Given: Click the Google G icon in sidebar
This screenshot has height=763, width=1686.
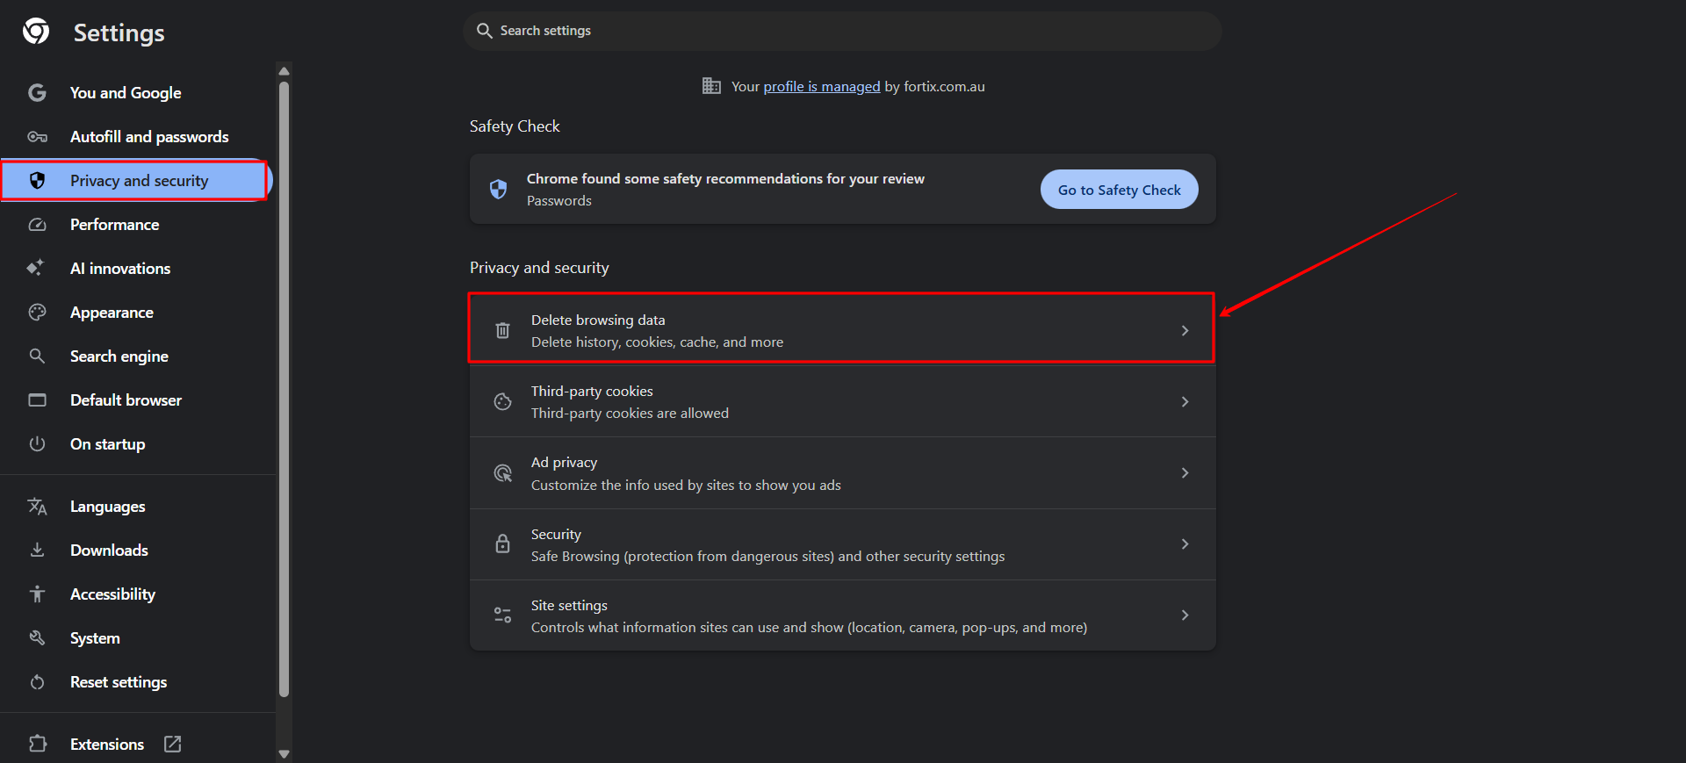Looking at the screenshot, I should pyautogui.click(x=37, y=92).
